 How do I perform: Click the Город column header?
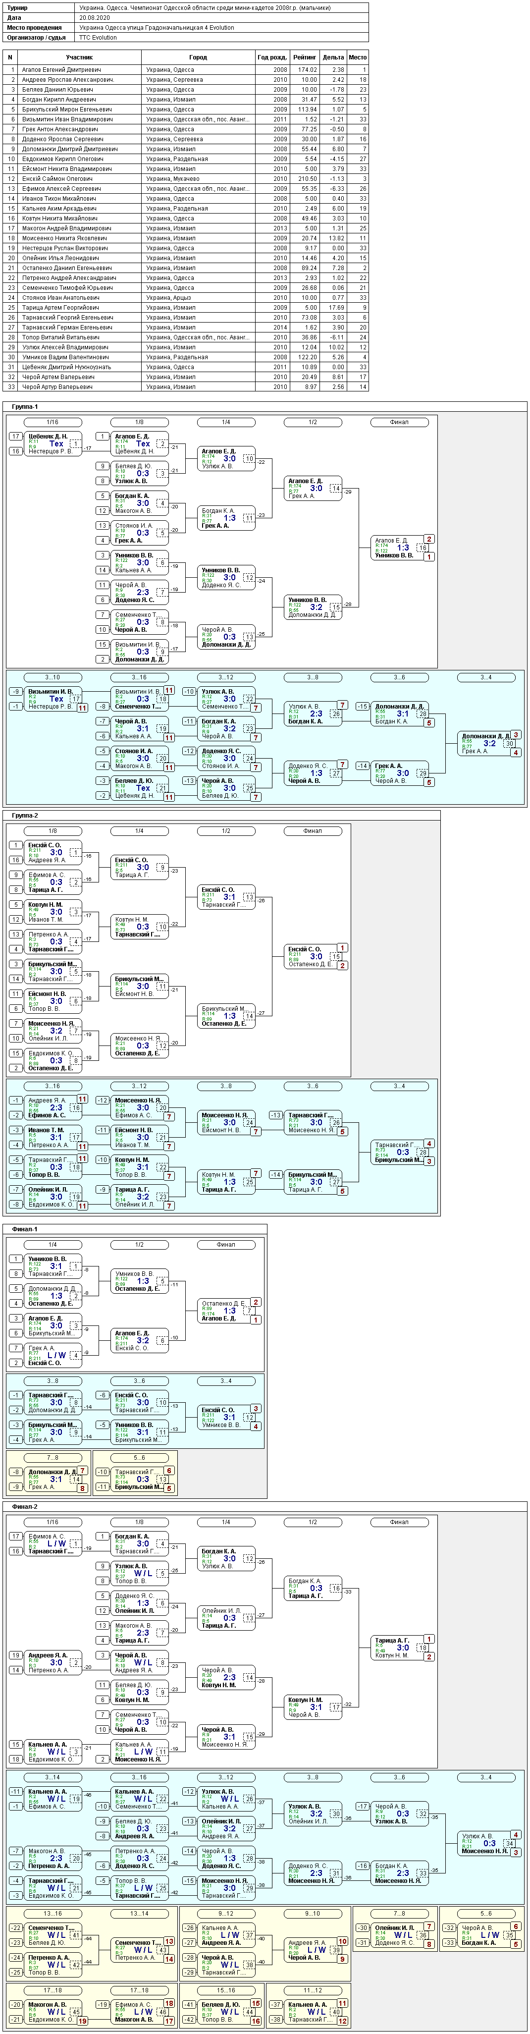pyautogui.click(x=198, y=57)
